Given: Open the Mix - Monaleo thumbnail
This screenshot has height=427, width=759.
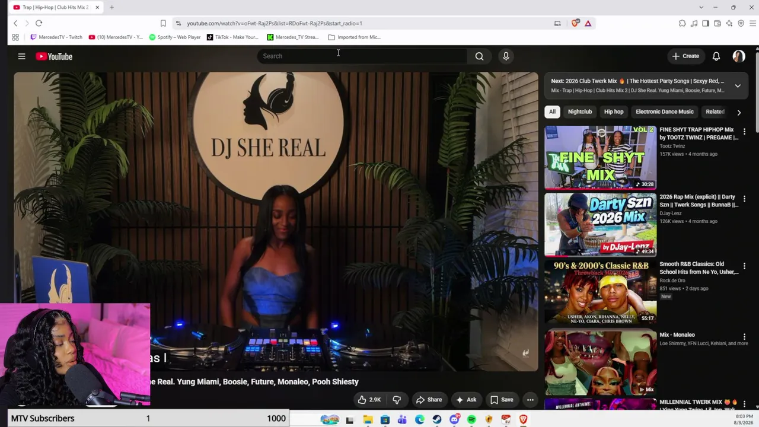Looking at the screenshot, I should pos(601,362).
